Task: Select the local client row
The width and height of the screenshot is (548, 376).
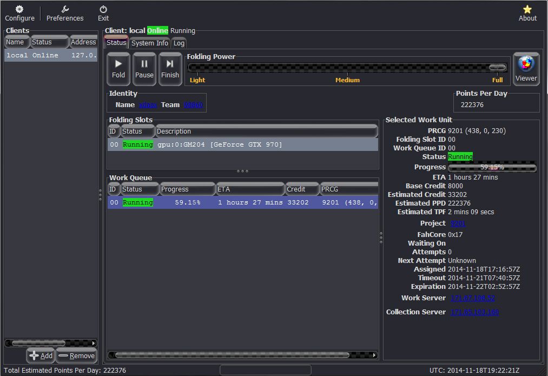Action: pos(51,55)
